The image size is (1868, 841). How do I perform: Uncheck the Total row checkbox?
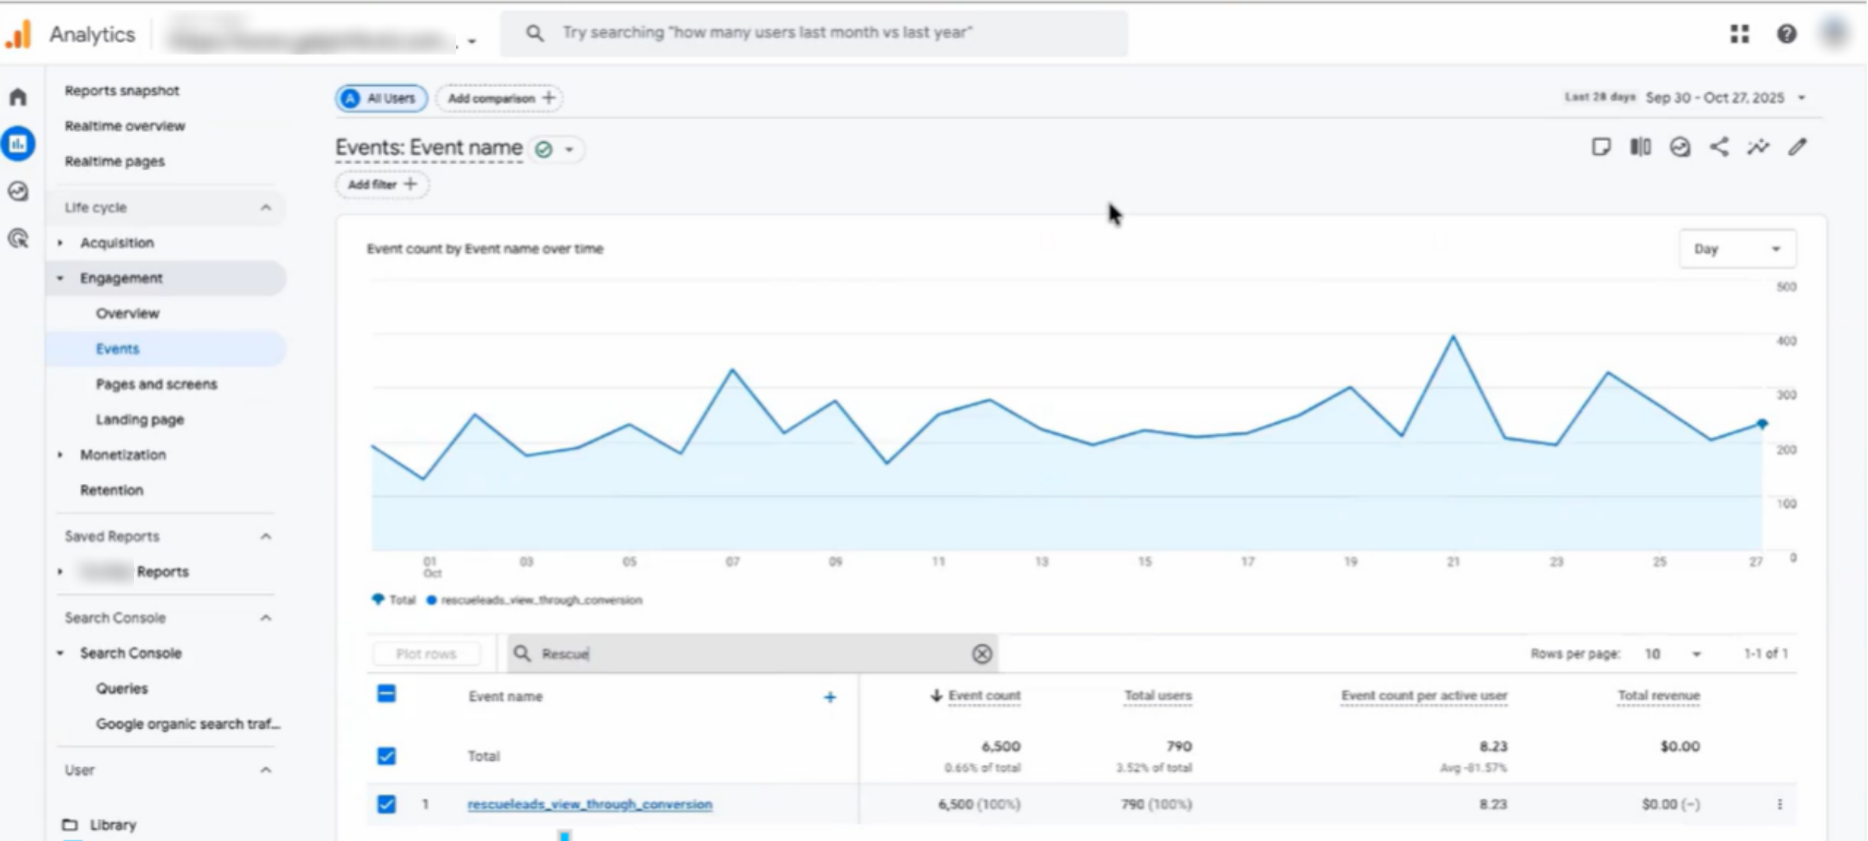[x=386, y=755]
